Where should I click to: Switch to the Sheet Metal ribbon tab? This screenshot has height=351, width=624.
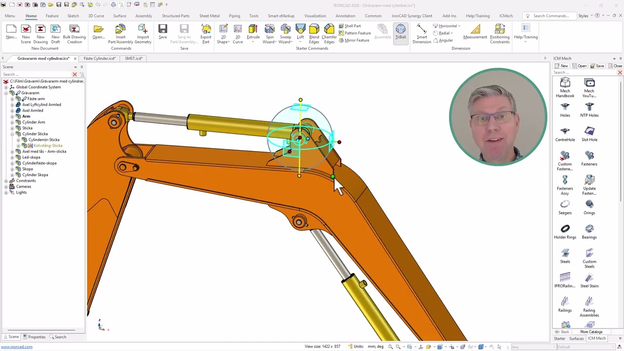(x=209, y=16)
